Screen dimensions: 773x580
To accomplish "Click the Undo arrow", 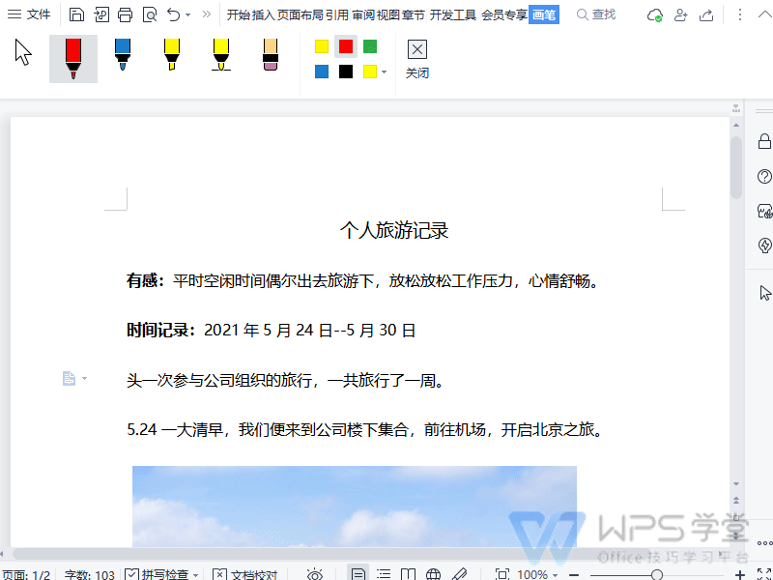I will pos(174,14).
